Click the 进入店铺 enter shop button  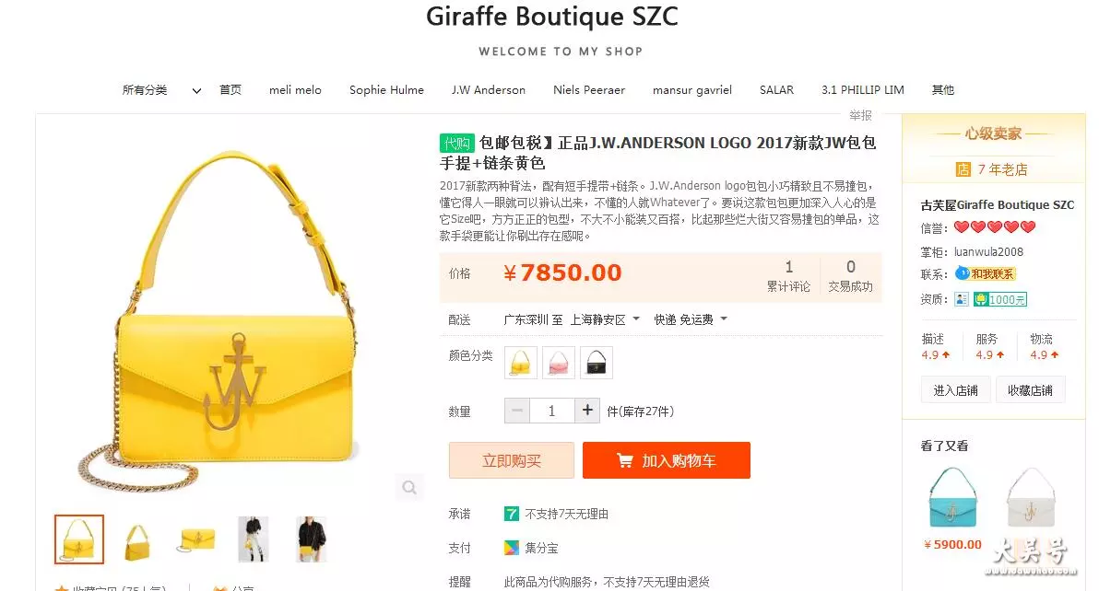click(x=956, y=390)
